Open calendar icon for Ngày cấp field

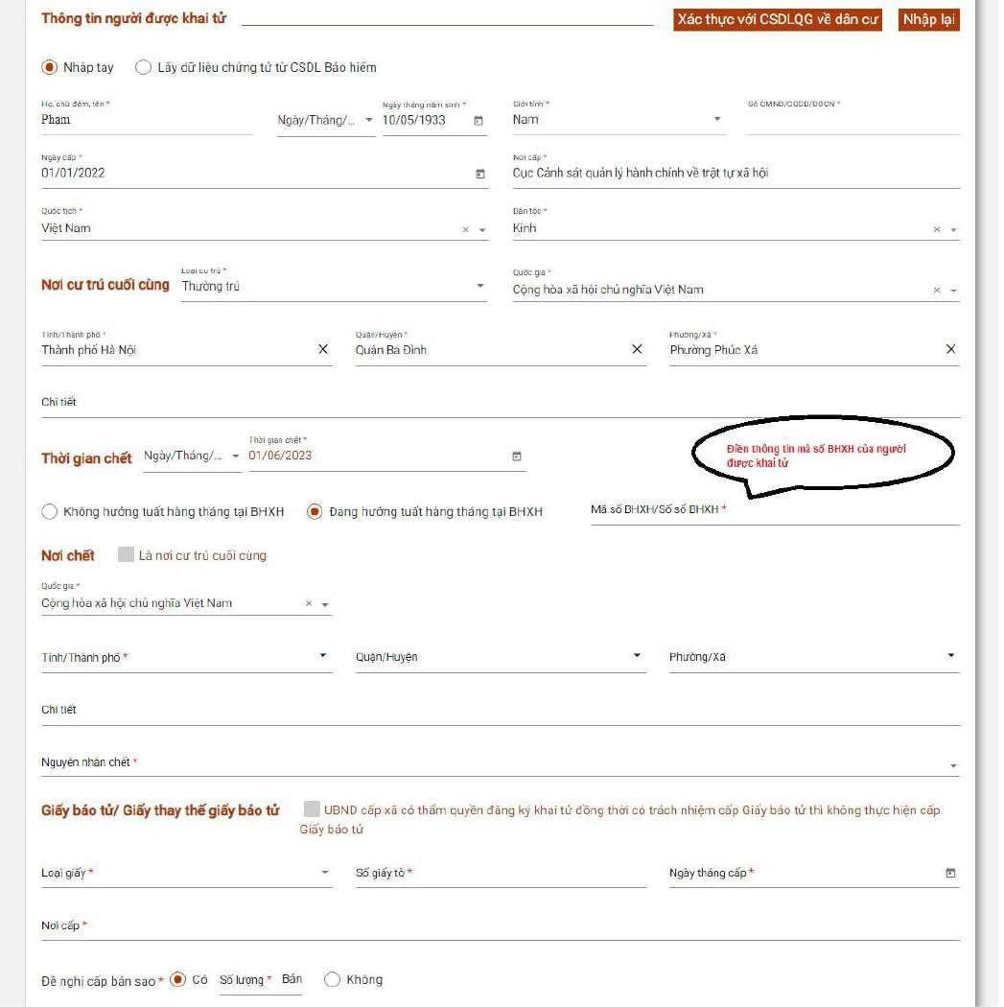tap(480, 174)
